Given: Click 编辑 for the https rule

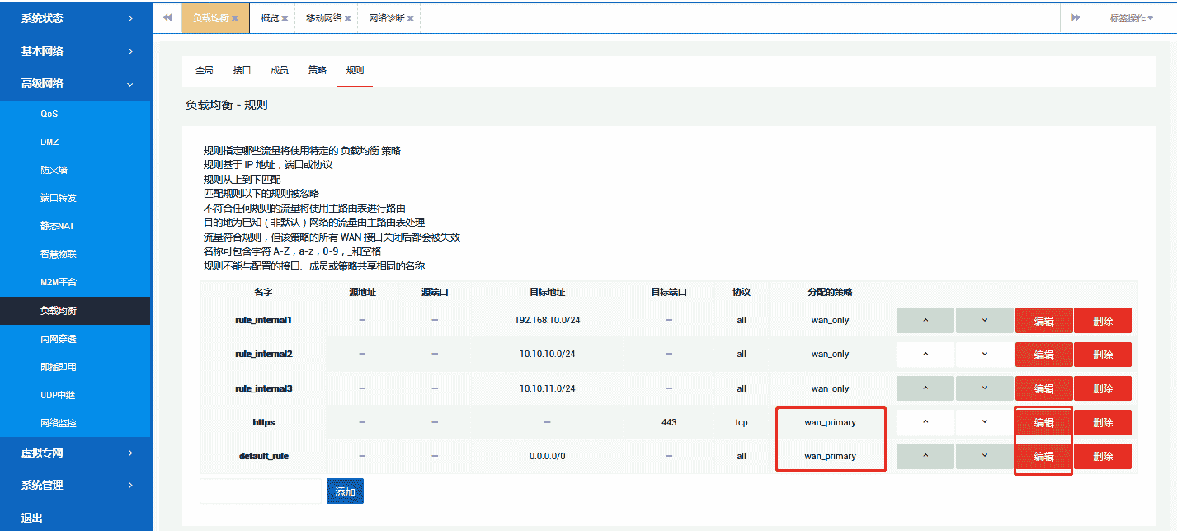Looking at the screenshot, I should (1043, 422).
